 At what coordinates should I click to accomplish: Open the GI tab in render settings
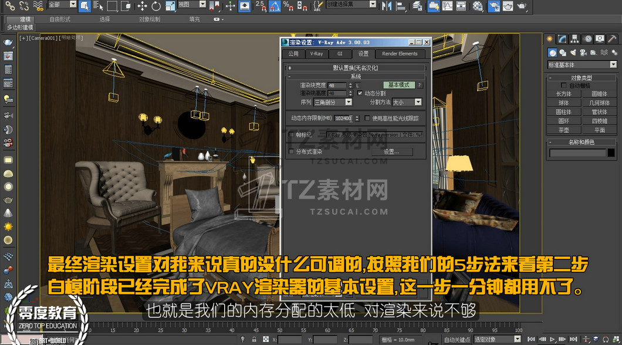pos(340,53)
